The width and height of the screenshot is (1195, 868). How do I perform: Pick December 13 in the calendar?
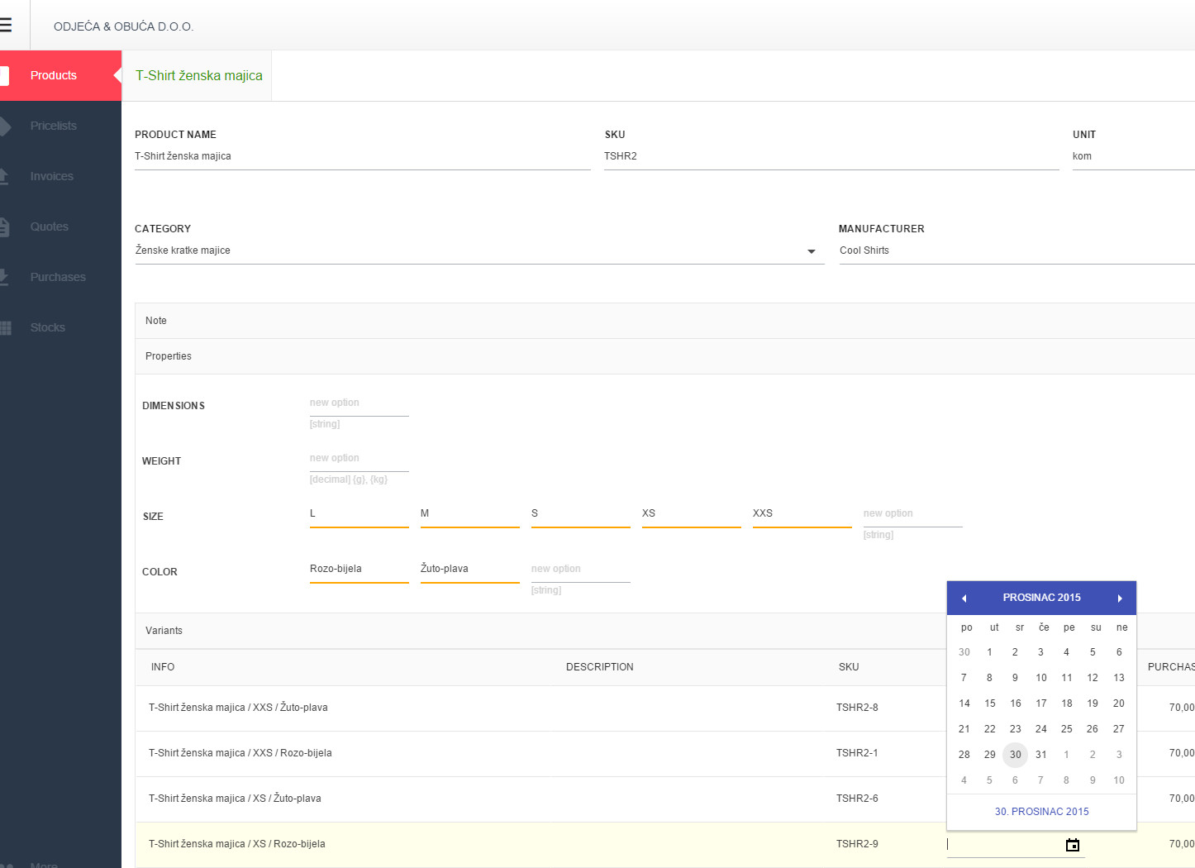[x=1119, y=678]
